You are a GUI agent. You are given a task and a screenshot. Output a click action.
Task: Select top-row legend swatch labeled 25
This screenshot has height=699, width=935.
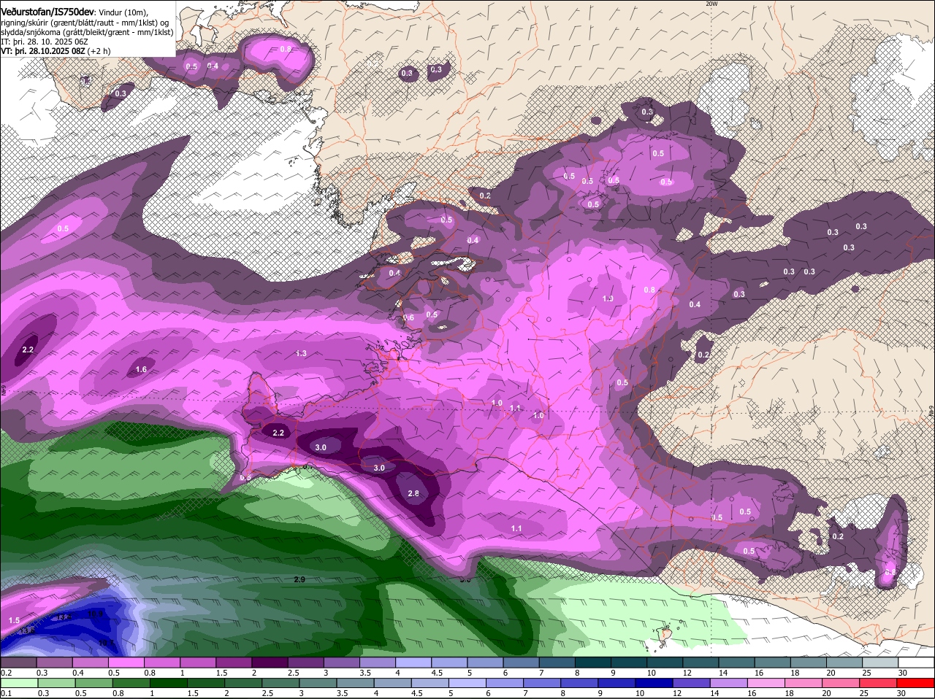[x=880, y=662]
